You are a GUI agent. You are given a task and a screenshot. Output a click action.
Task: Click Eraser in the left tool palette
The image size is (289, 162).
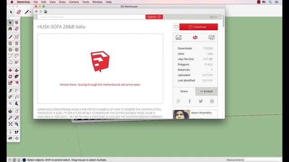coord(17,29)
